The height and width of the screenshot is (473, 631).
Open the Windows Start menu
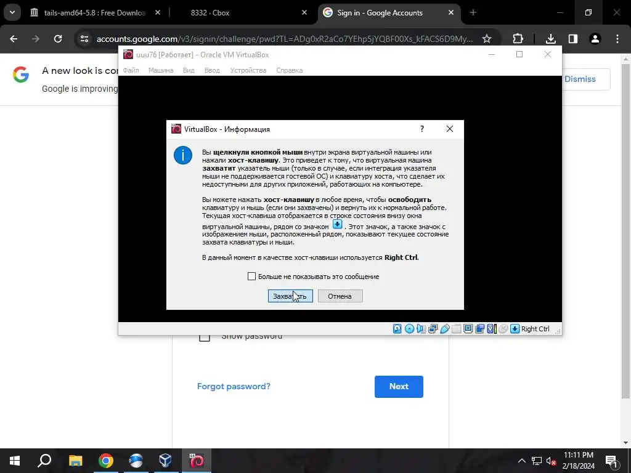pos(15,461)
